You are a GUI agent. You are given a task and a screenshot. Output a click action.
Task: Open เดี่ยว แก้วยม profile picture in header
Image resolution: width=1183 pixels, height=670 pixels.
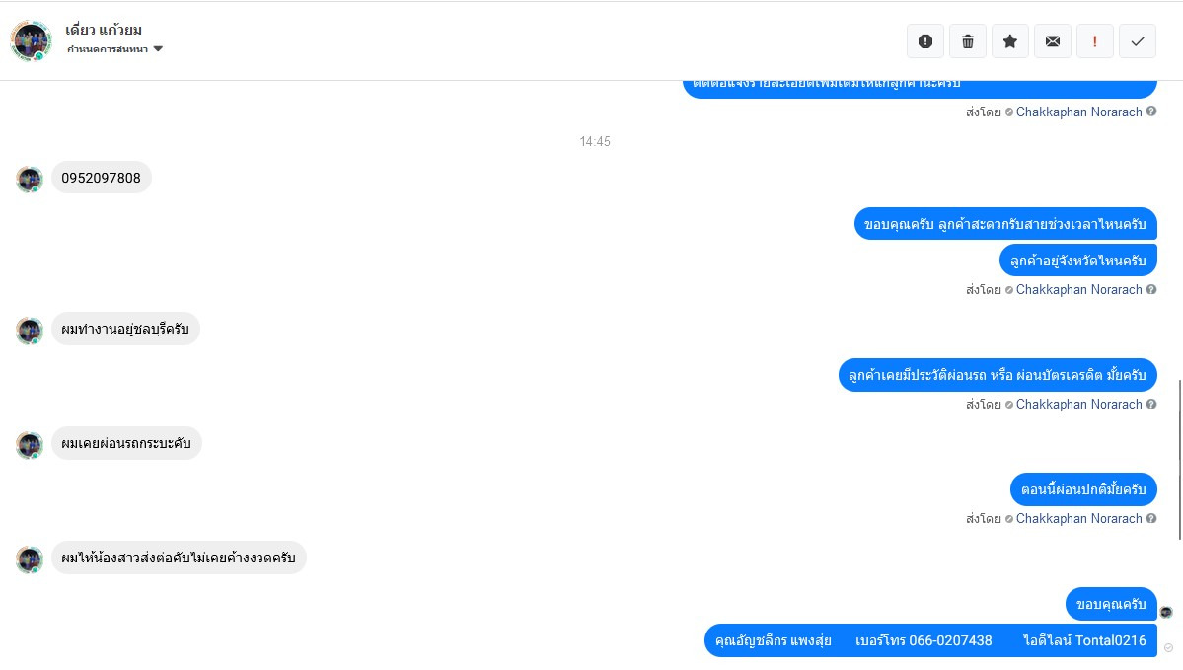click(x=31, y=40)
